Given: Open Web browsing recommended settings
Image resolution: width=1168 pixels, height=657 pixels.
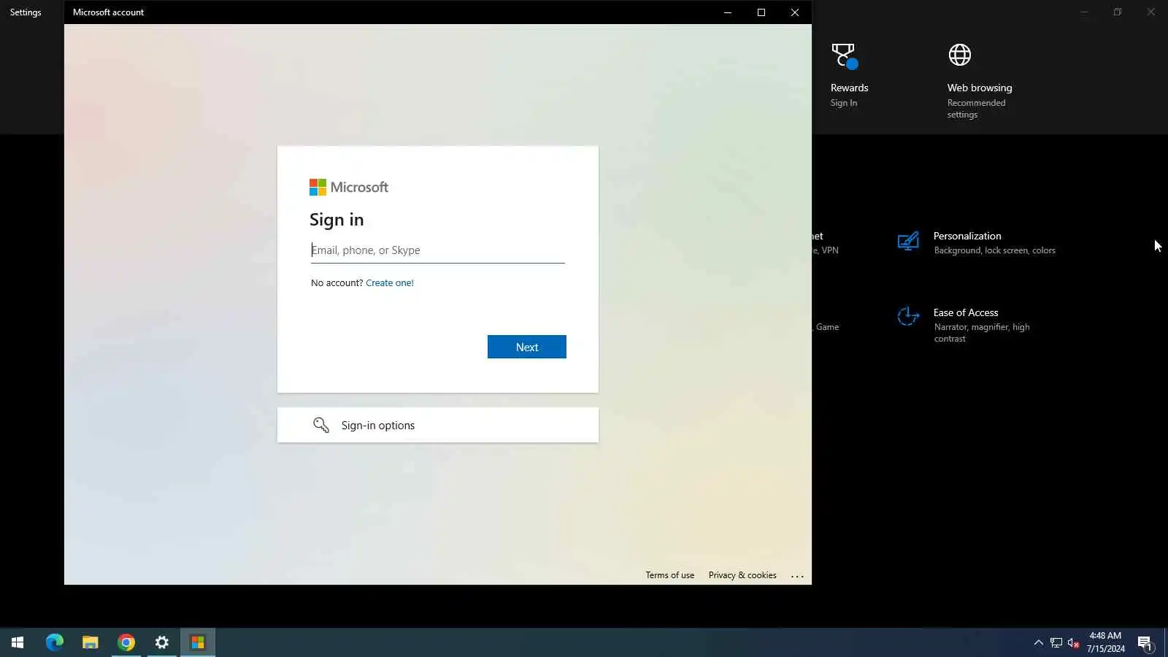Looking at the screenshot, I should tap(980, 101).
